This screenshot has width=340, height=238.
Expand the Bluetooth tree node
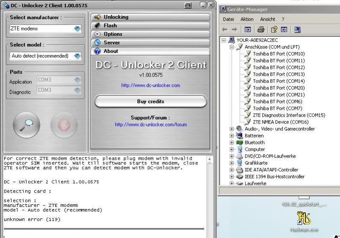tap(232, 143)
